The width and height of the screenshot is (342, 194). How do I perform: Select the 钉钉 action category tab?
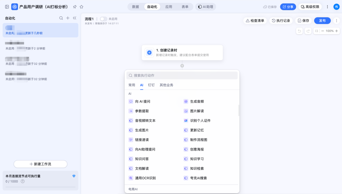pyautogui.click(x=151, y=85)
